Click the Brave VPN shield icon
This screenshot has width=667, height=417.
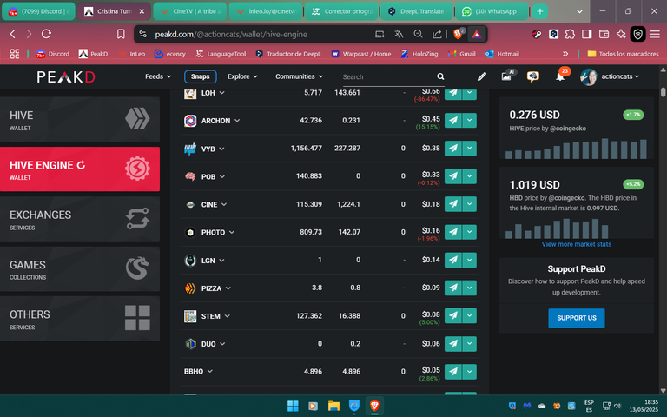pyautogui.click(x=637, y=35)
